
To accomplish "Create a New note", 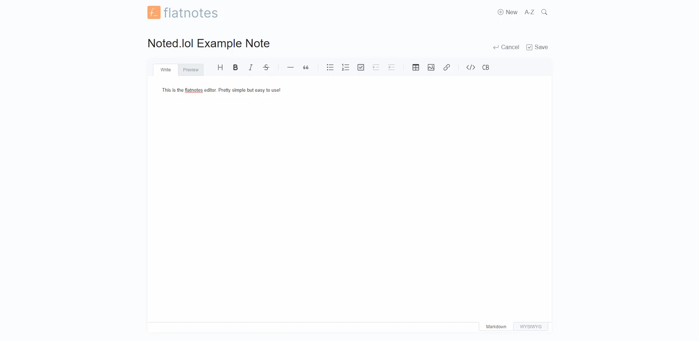I will pos(507,12).
